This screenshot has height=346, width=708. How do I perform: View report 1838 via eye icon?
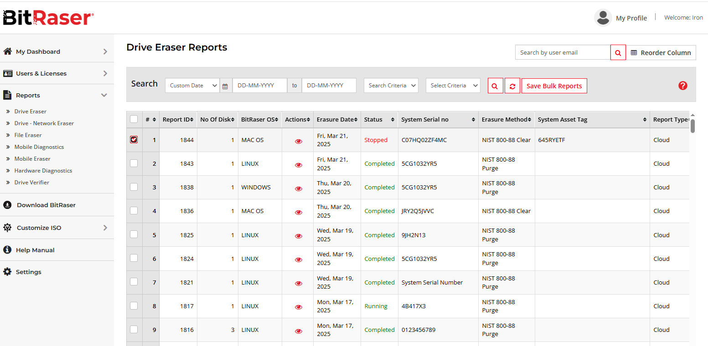tap(299, 188)
